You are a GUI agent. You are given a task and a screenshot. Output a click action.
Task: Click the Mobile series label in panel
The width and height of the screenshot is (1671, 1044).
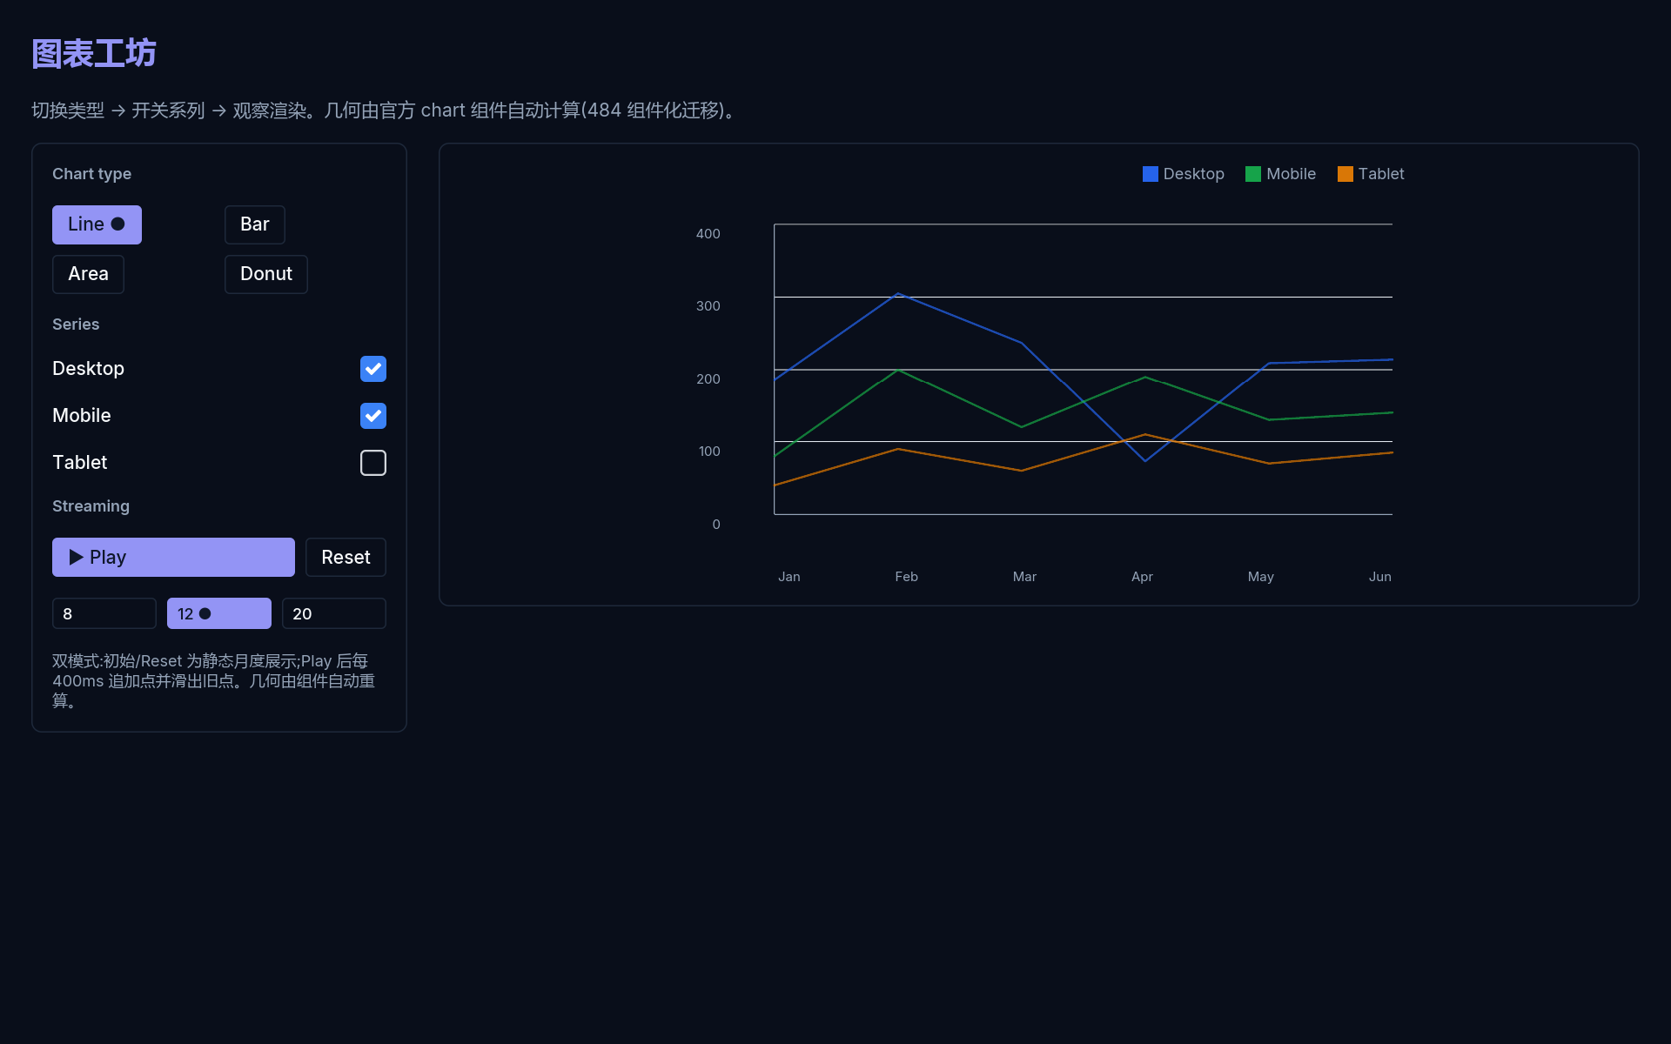[82, 416]
